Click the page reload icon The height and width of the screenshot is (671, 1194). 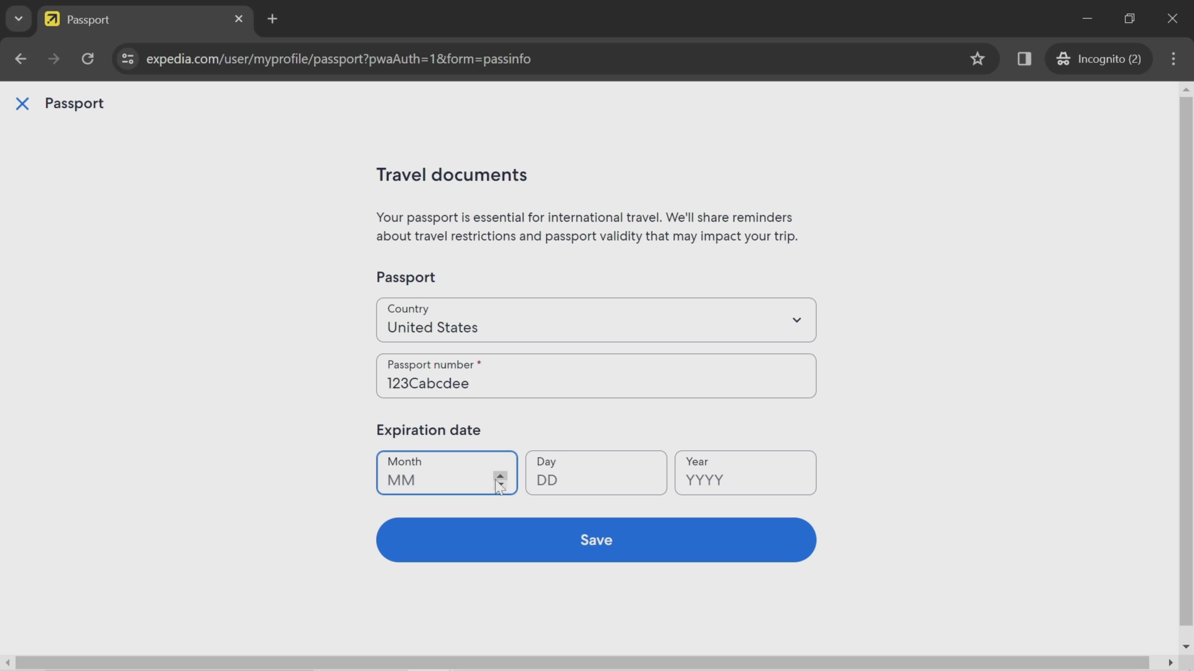[x=88, y=58]
